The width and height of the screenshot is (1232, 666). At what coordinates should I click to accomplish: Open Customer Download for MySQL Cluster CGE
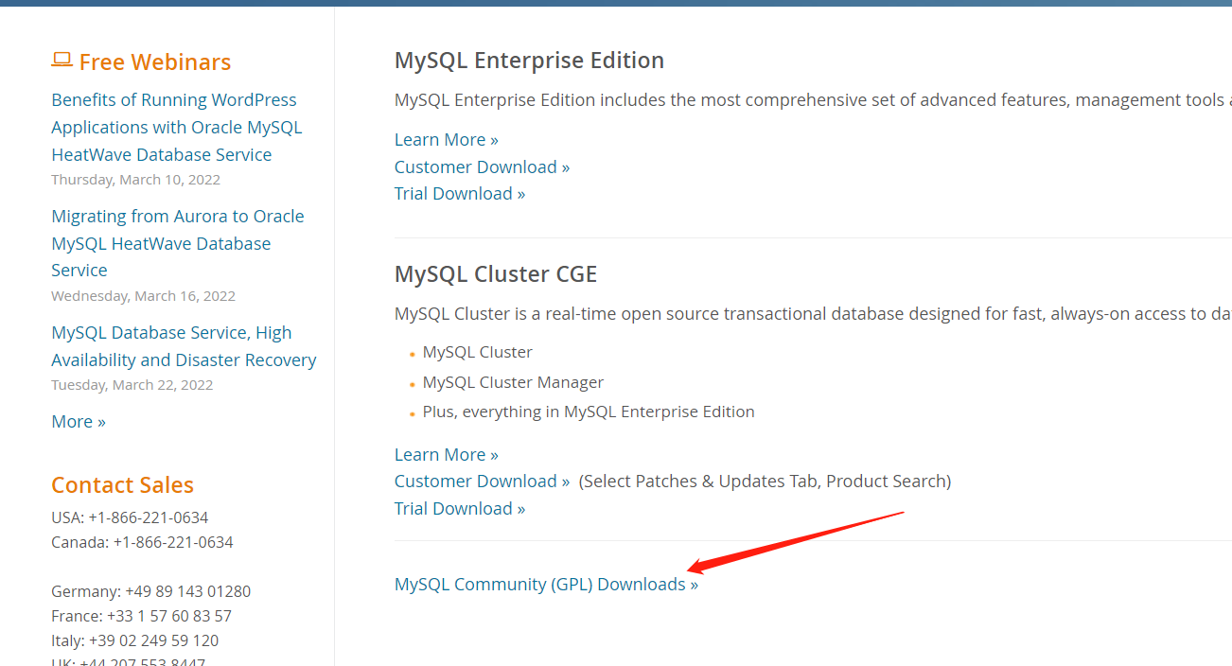[x=482, y=482]
